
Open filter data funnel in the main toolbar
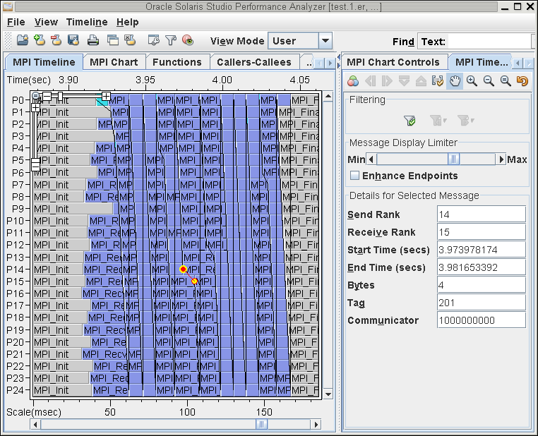tap(171, 40)
